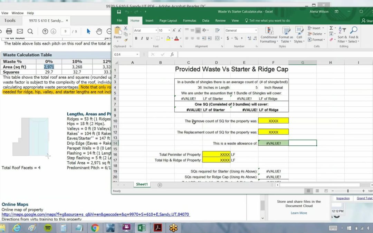Click the Wrap Text icon
The width and height of the screenshot is (373, 233).
click(217, 30)
